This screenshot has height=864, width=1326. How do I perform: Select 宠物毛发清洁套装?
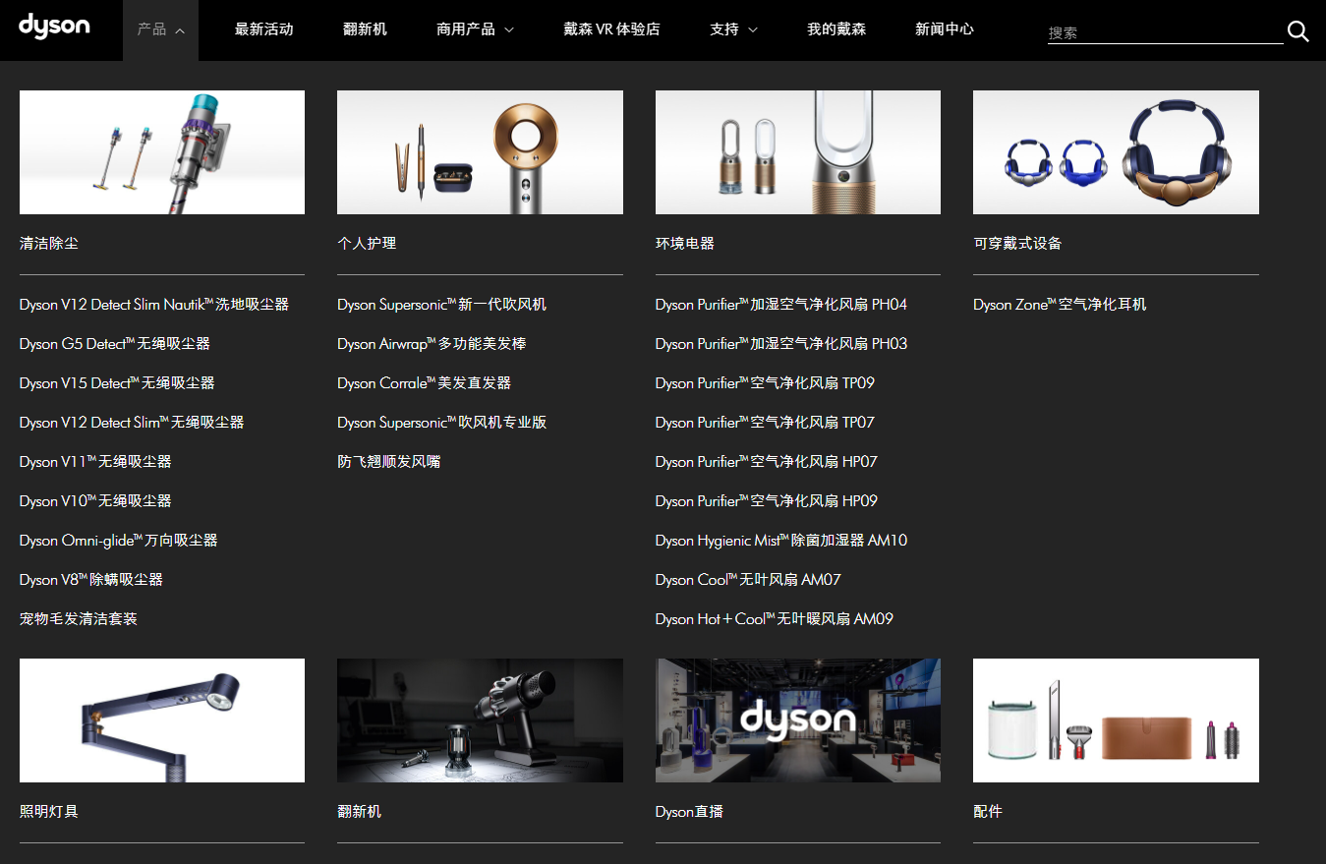[79, 619]
